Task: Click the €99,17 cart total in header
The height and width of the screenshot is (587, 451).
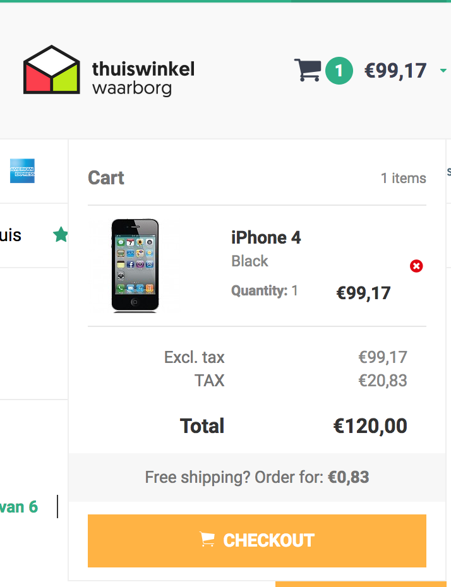Action: (x=395, y=71)
